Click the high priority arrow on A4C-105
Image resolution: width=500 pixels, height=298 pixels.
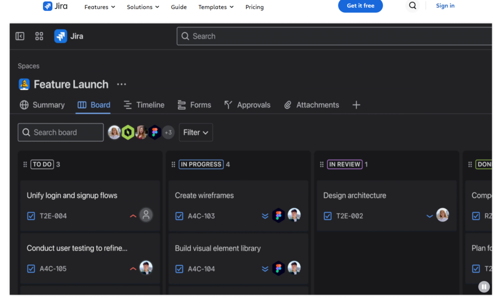coord(133,269)
